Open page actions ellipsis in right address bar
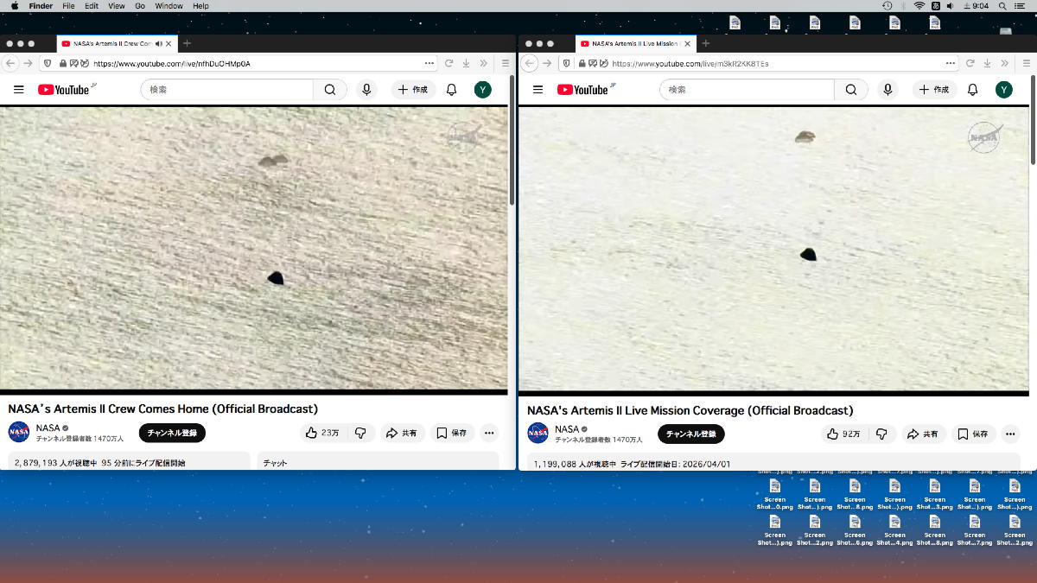The width and height of the screenshot is (1037, 583). 950,63
